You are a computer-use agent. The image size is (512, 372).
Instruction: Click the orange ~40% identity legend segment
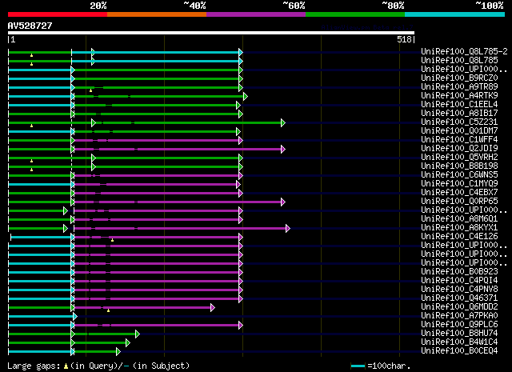click(157, 14)
